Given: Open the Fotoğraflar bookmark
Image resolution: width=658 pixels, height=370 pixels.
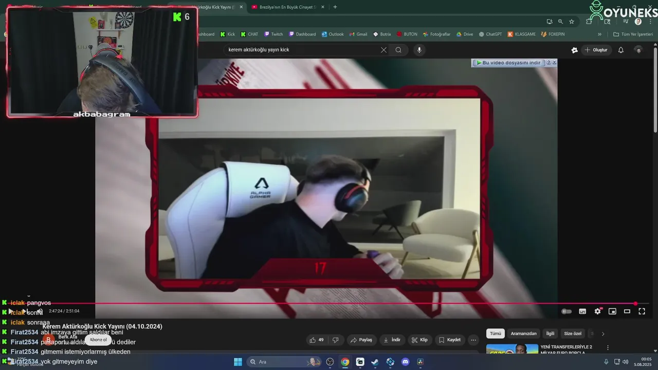Looking at the screenshot, I should point(436,34).
